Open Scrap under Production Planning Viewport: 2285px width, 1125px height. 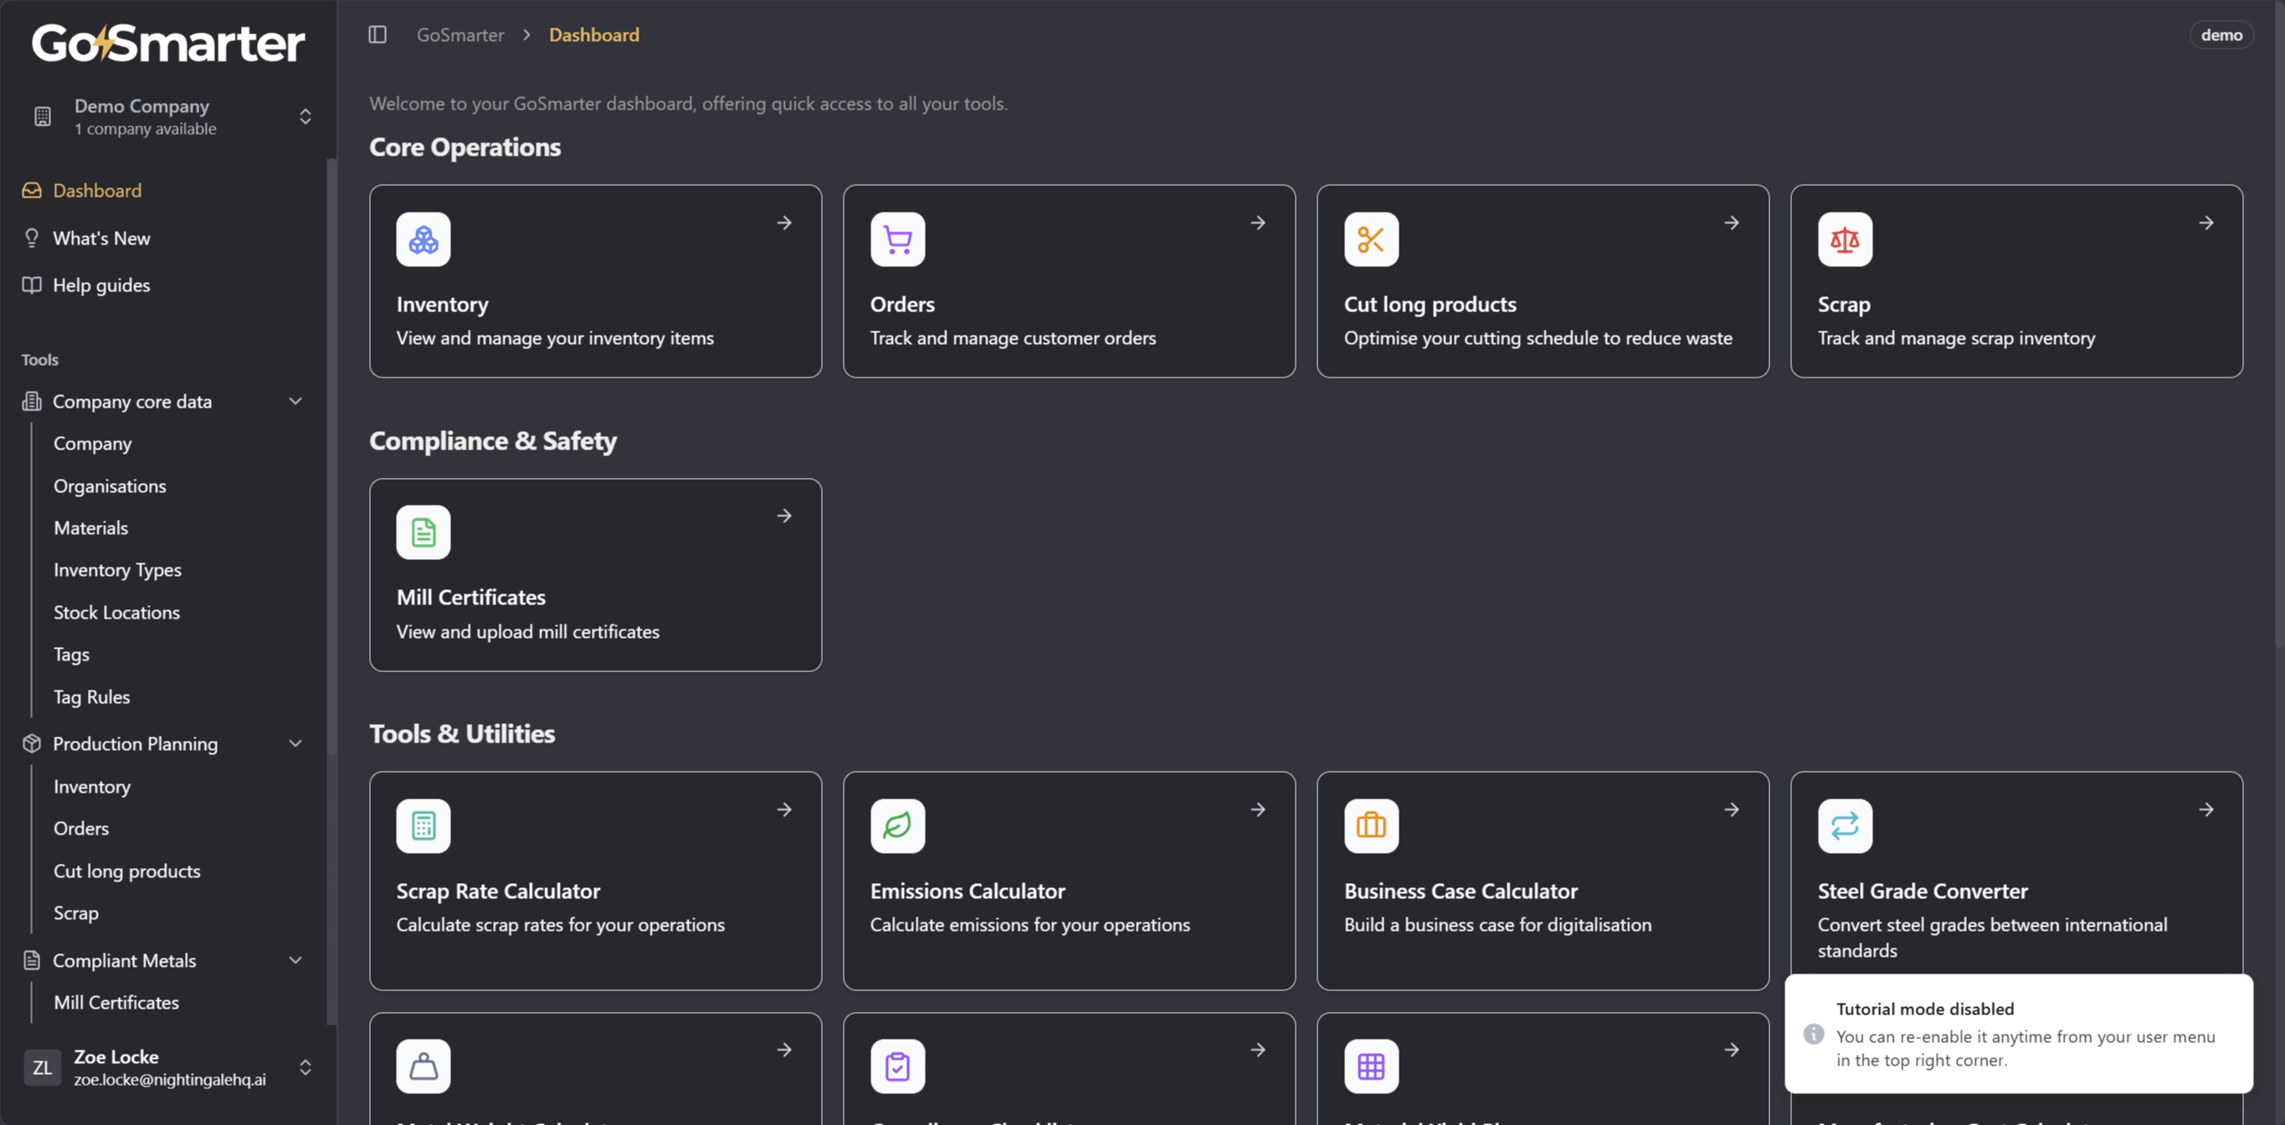pos(75,913)
